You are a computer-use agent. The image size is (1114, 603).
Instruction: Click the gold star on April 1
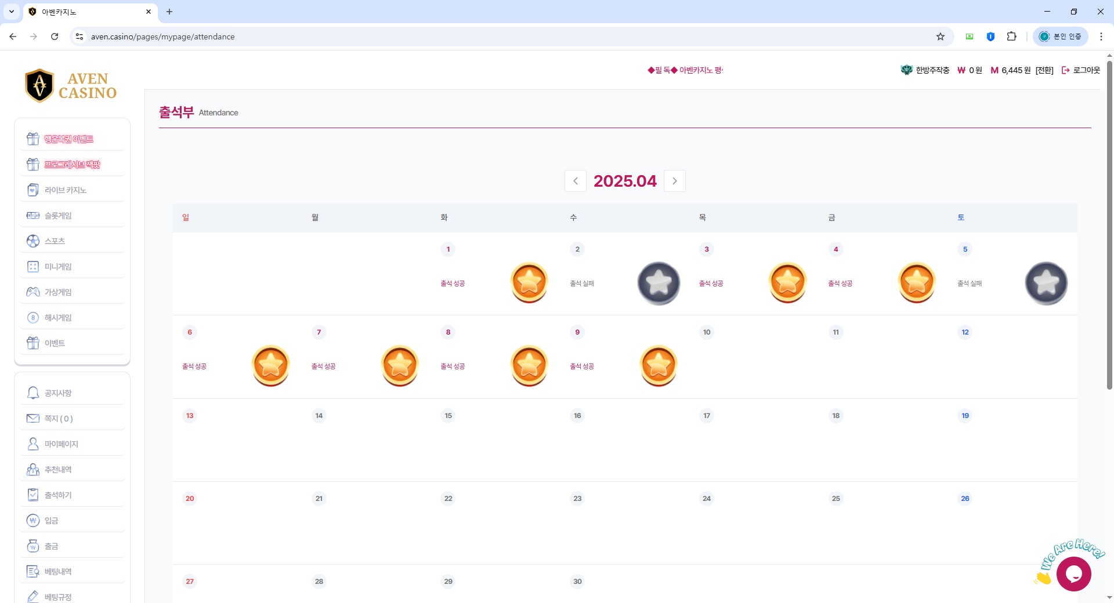[529, 282]
